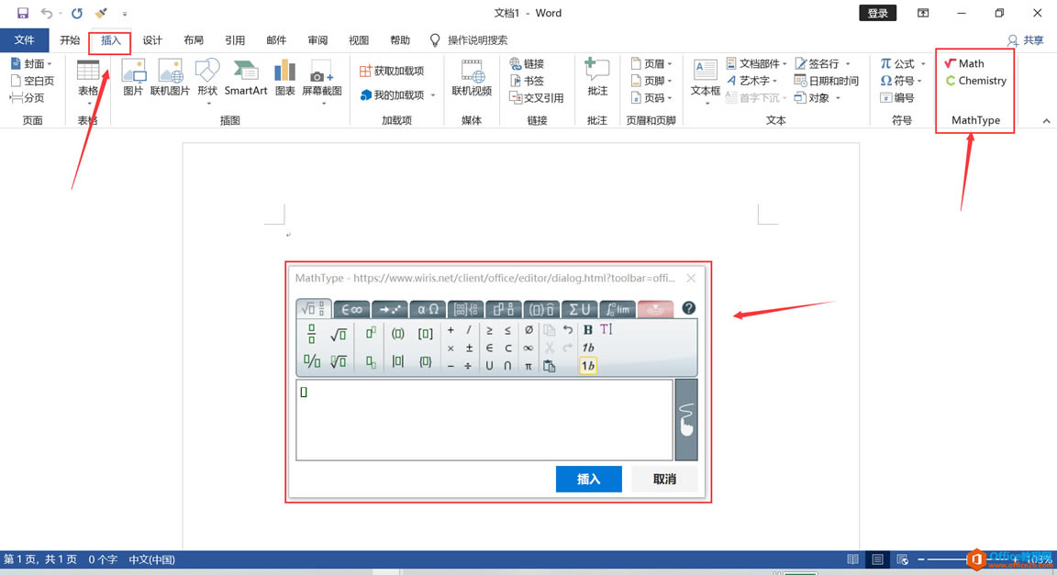Click 获取加载项 in add-ins group
The width and height of the screenshot is (1057, 575).
392,71
